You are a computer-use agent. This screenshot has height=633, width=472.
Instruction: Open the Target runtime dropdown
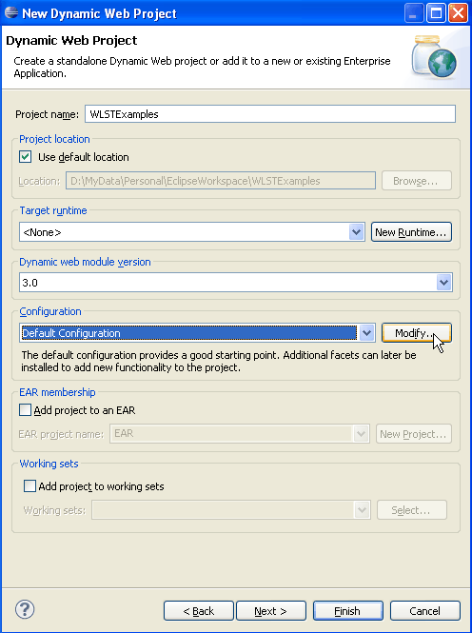(x=356, y=232)
